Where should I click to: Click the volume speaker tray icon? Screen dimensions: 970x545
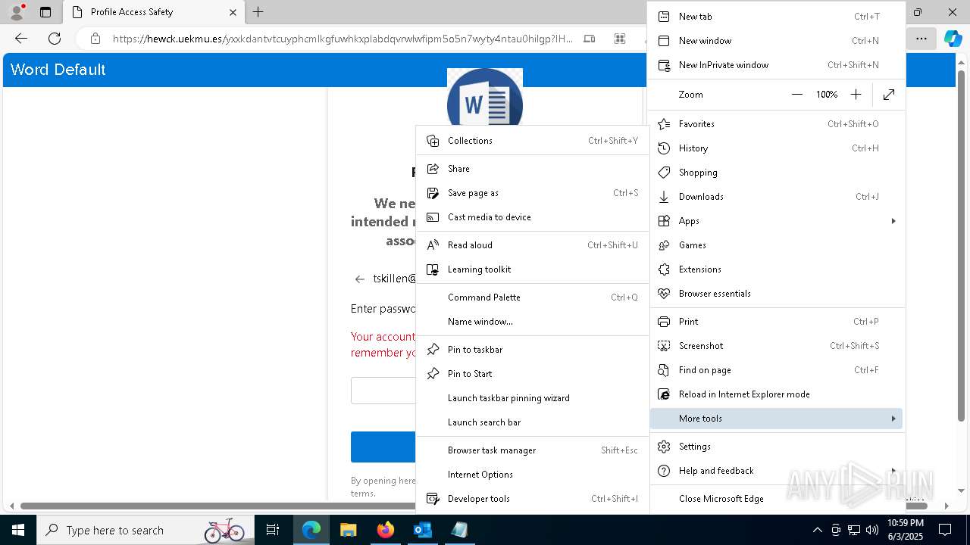(871, 530)
